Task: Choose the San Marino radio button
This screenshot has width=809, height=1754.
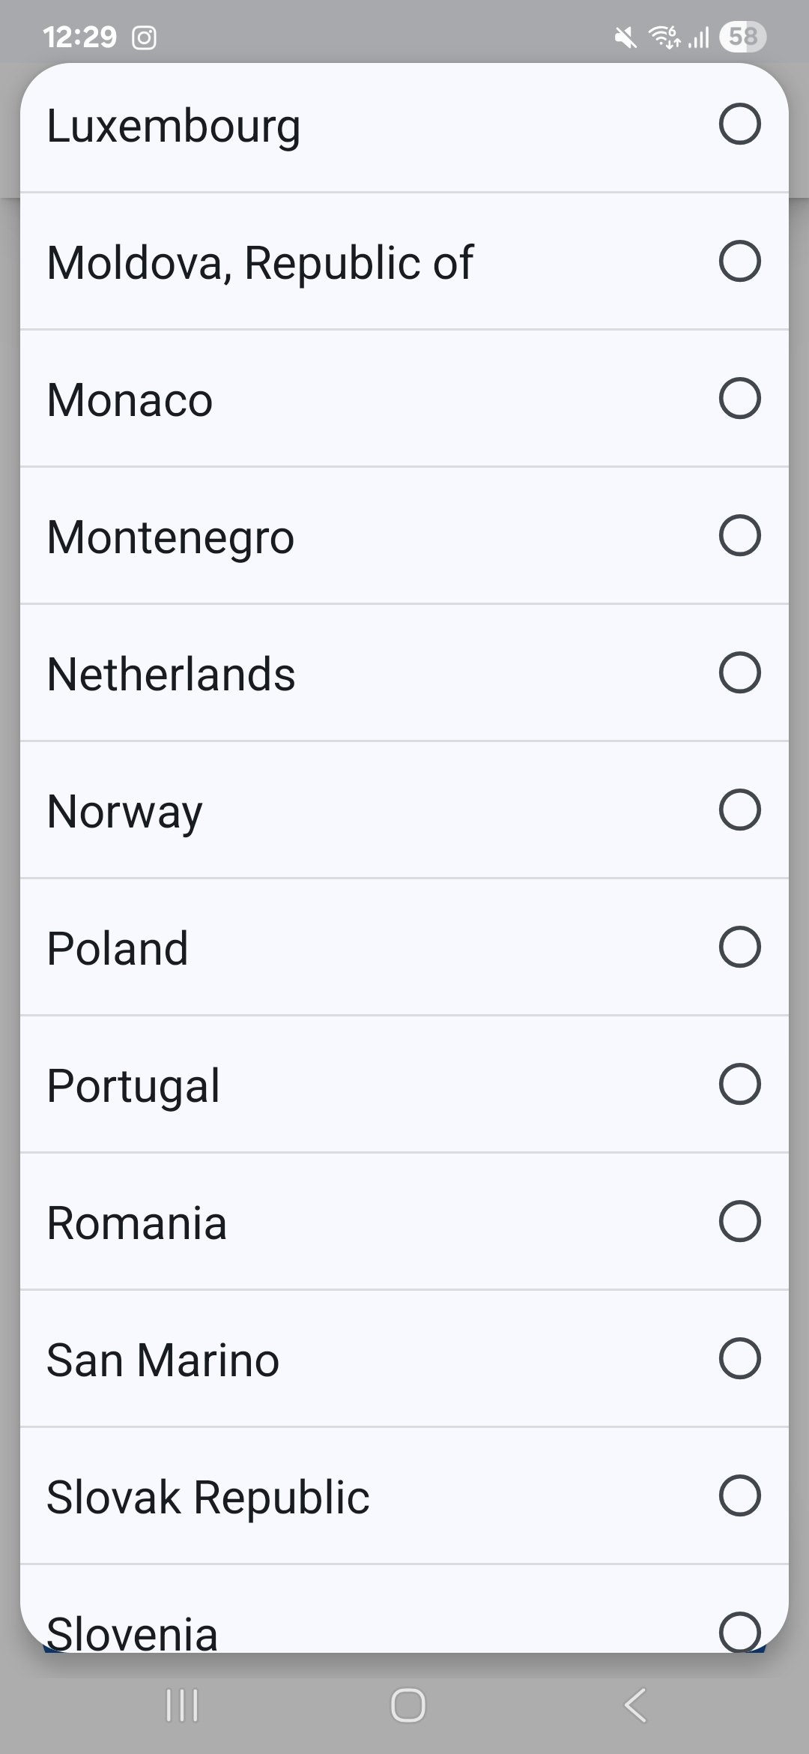Action: pyautogui.click(x=739, y=1358)
